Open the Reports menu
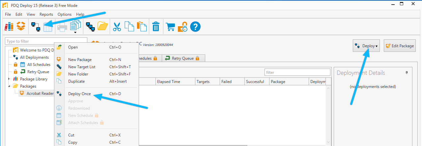 click(46, 14)
